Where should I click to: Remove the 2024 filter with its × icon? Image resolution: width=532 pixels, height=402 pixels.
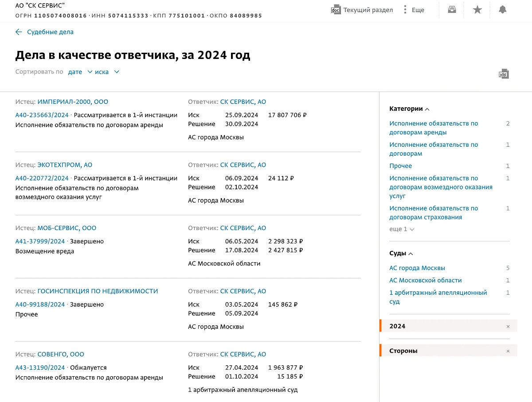click(x=508, y=326)
